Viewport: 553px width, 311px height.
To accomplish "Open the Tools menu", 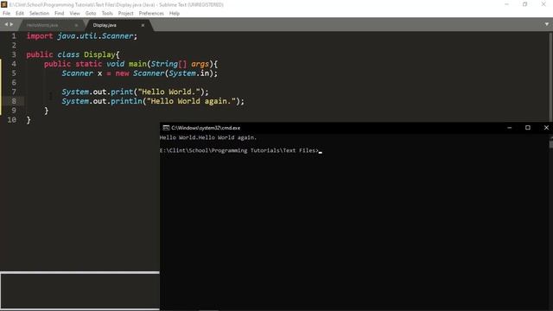I will click(x=107, y=14).
